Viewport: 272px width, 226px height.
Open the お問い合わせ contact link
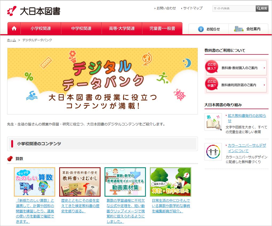tap(166, 8)
